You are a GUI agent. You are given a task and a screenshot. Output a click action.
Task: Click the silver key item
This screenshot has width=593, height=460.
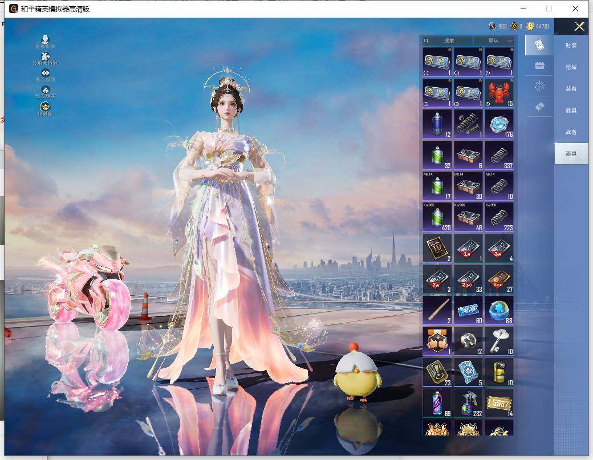pos(499,341)
